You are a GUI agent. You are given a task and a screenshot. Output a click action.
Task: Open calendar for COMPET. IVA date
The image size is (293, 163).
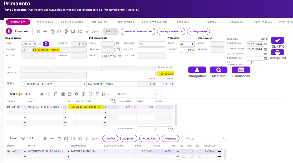(266, 44)
